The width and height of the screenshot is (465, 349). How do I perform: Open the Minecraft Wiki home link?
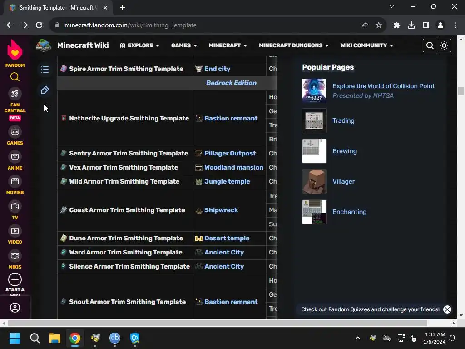coord(83,45)
